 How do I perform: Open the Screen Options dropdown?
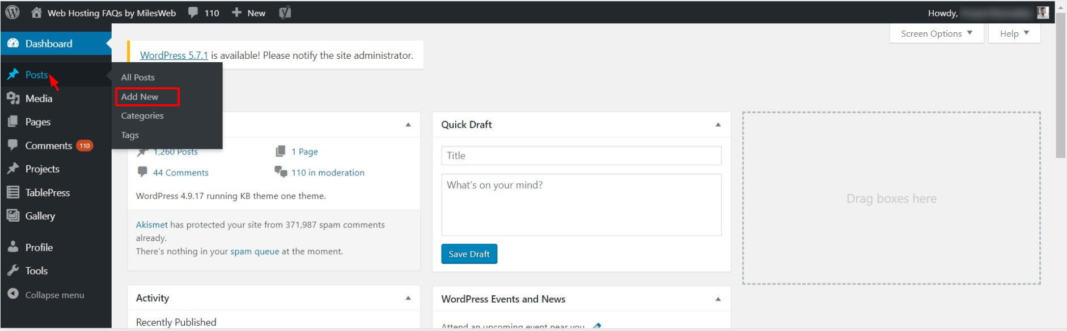tap(937, 33)
